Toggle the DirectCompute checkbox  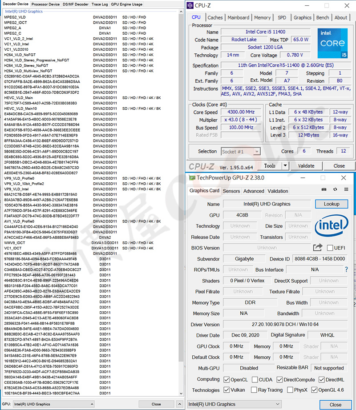pyautogui.click(x=279, y=379)
